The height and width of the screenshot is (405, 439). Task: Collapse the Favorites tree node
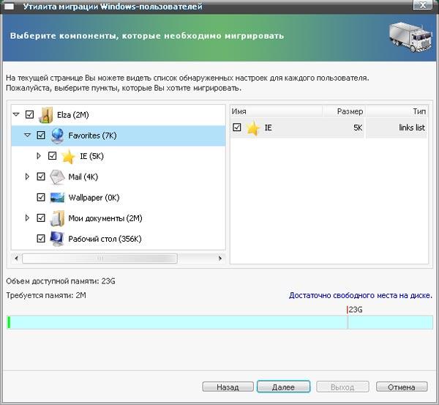(x=28, y=135)
